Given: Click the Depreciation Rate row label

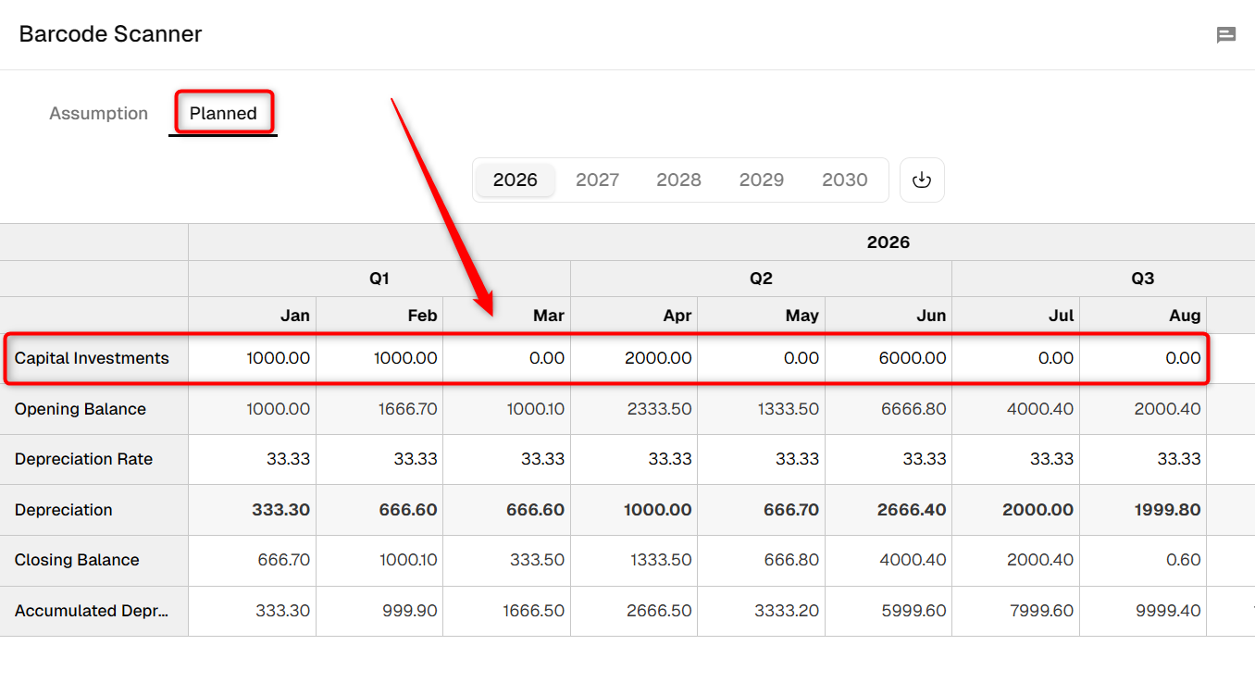Looking at the screenshot, I should (83, 459).
